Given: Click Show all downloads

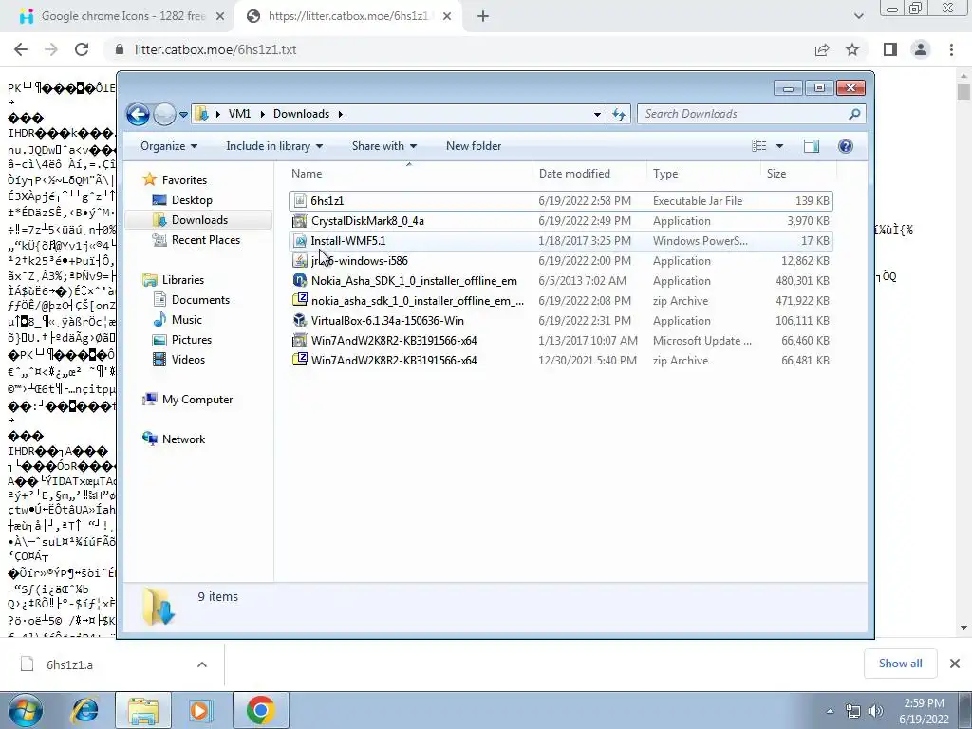Looking at the screenshot, I should click(900, 664).
